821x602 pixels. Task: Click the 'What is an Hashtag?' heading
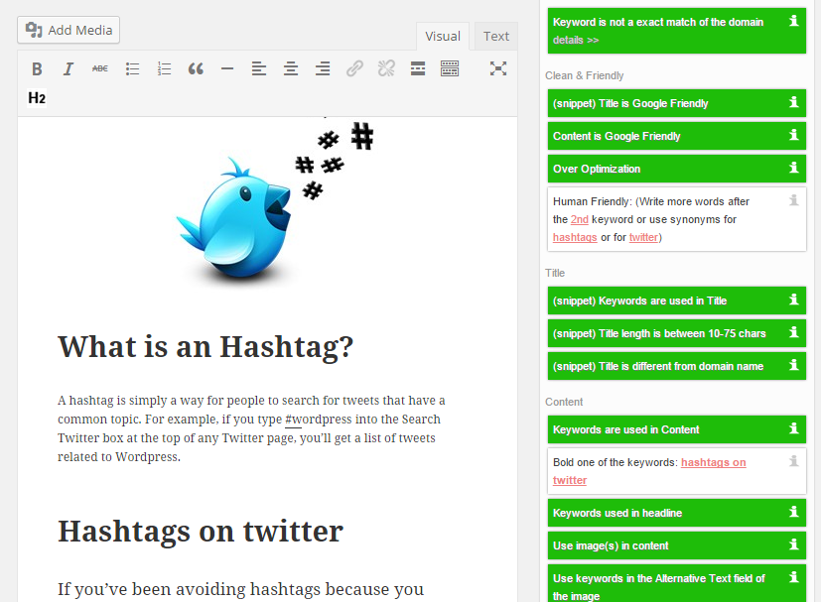click(x=205, y=346)
